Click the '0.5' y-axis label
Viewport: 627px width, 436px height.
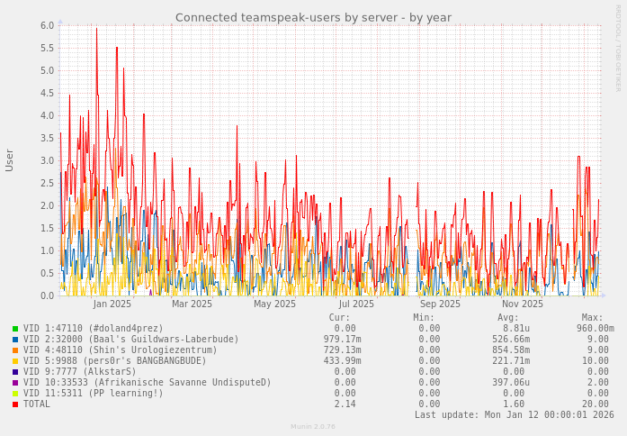[47, 274]
